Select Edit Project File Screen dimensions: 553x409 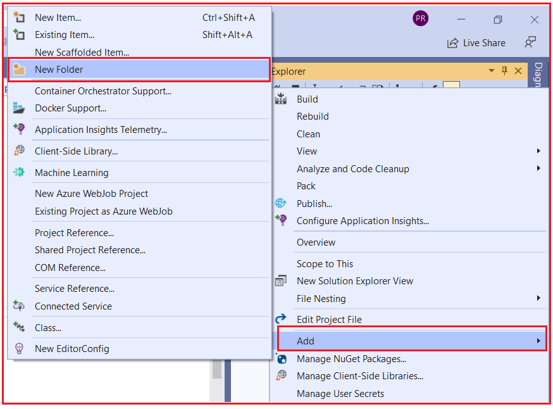pyautogui.click(x=410, y=319)
